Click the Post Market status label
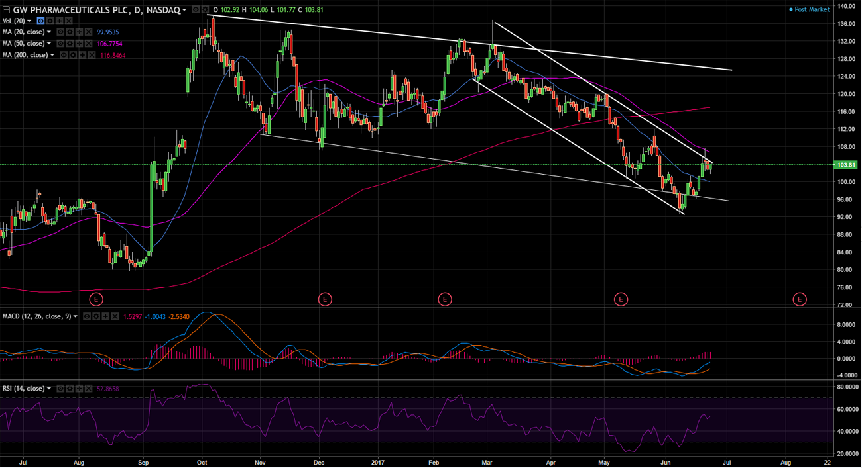 [x=810, y=9]
